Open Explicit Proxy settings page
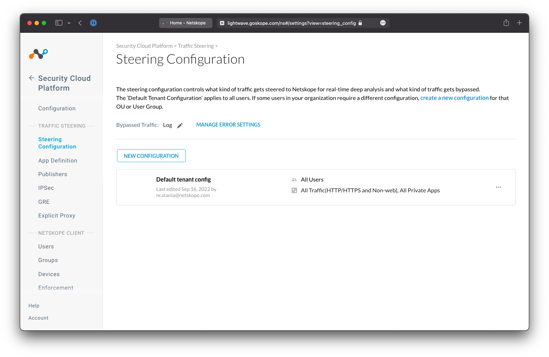Screen dimensions: 549x357 [57, 216]
